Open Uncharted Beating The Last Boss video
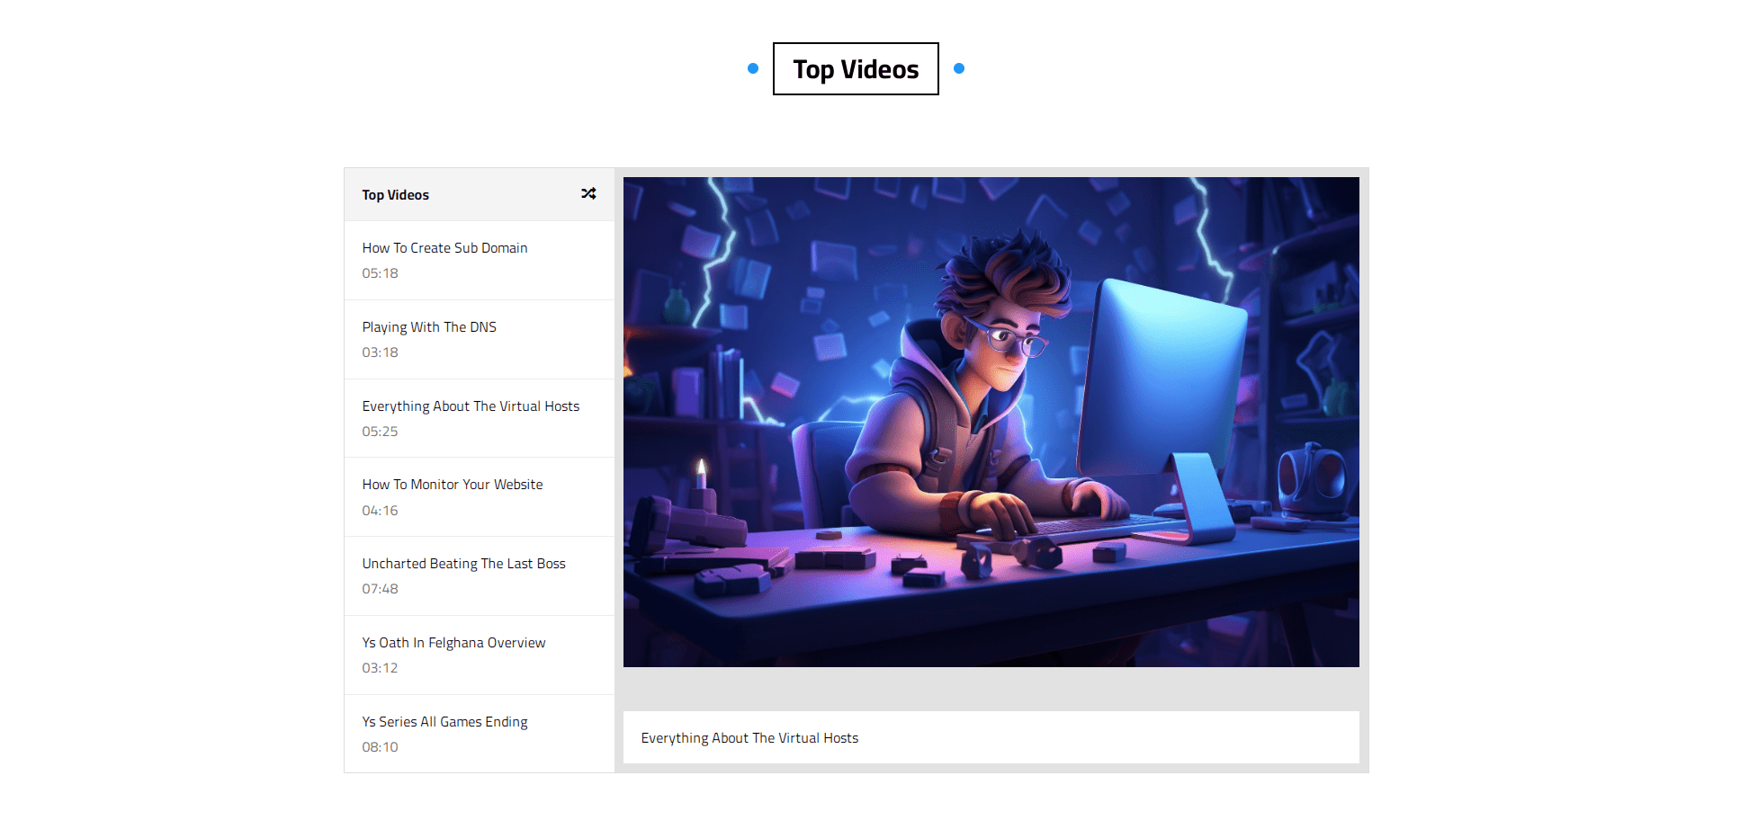This screenshot has height=838, width=1758. [x=463, y=564]
